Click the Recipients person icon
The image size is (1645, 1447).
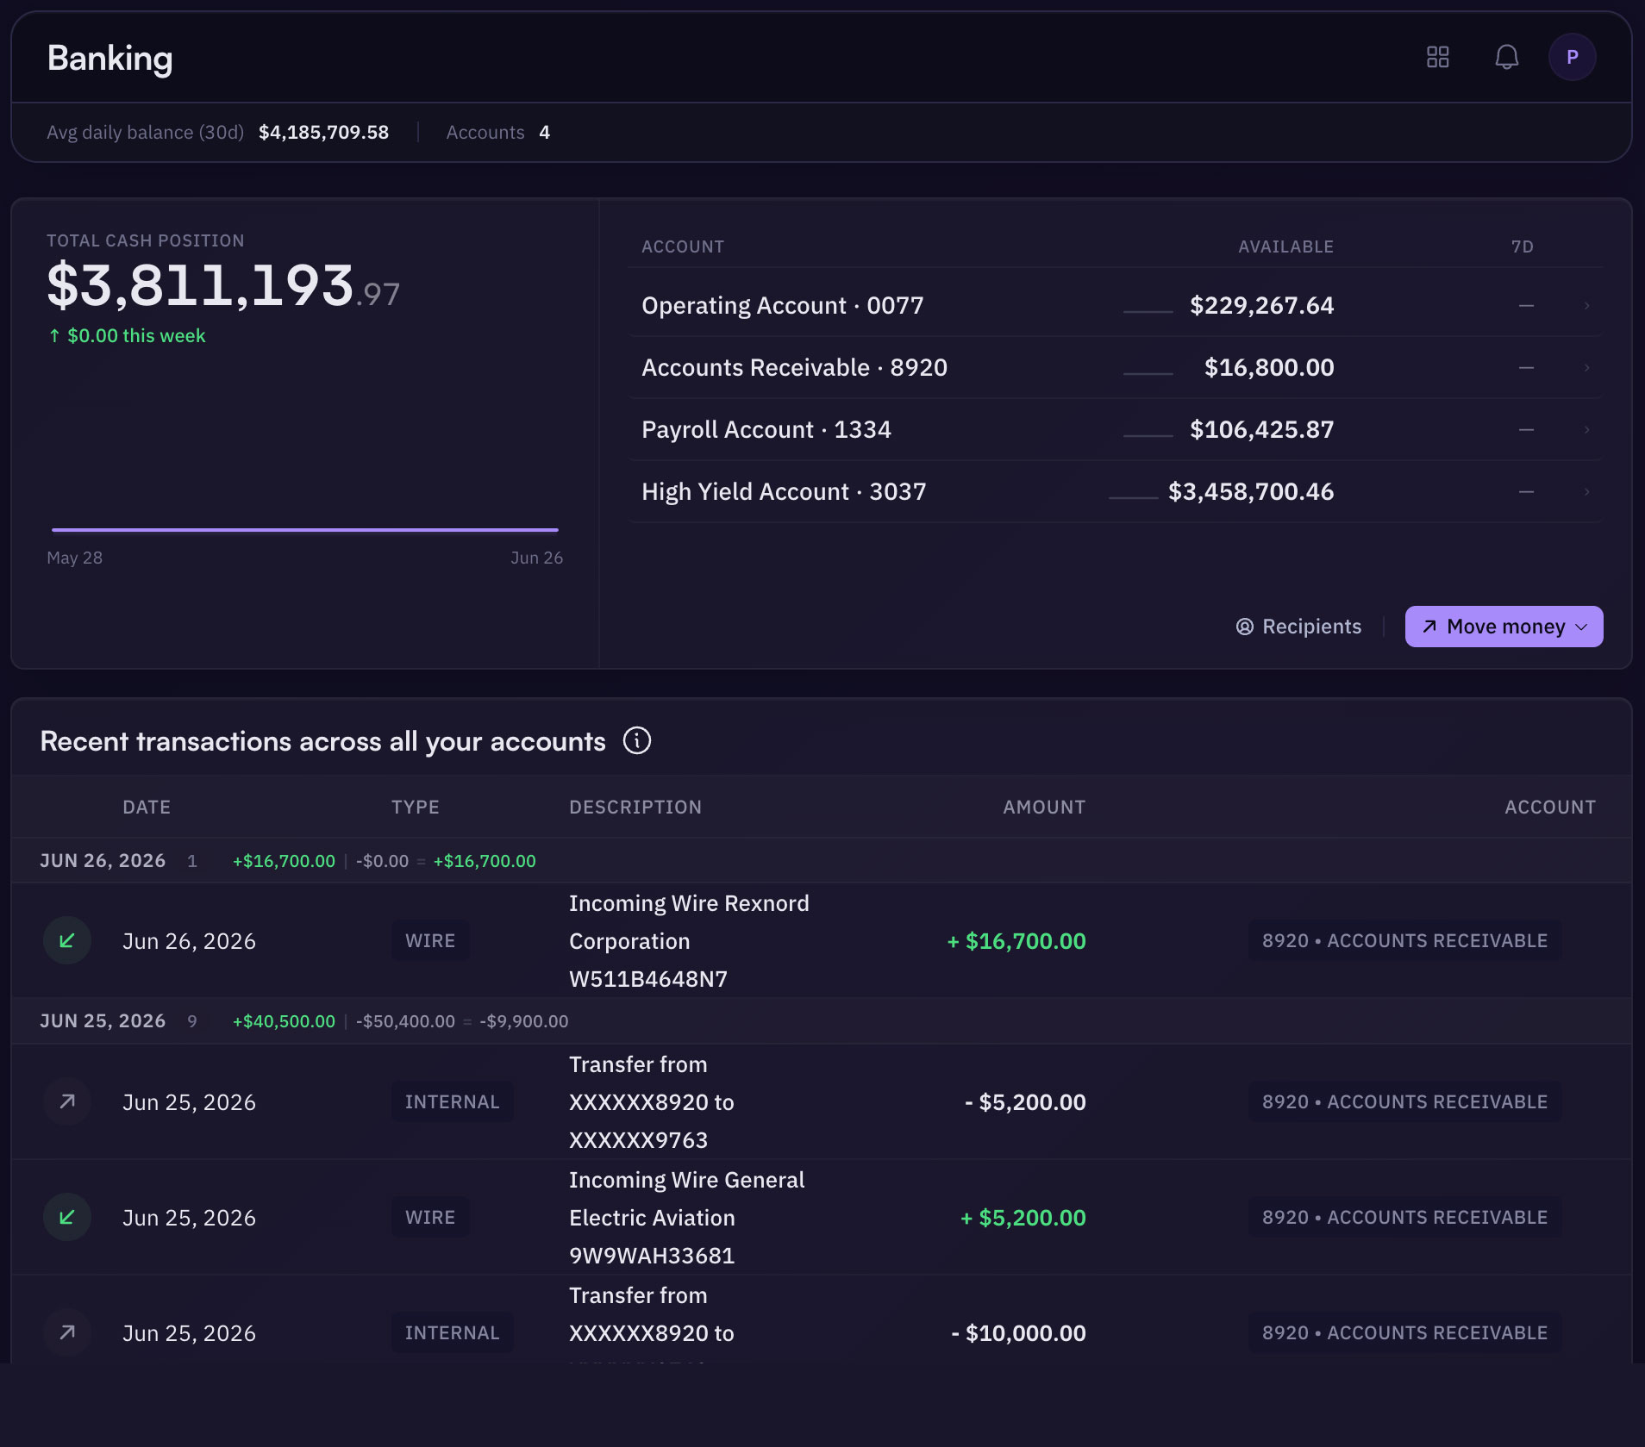[x=1244, y=627]
